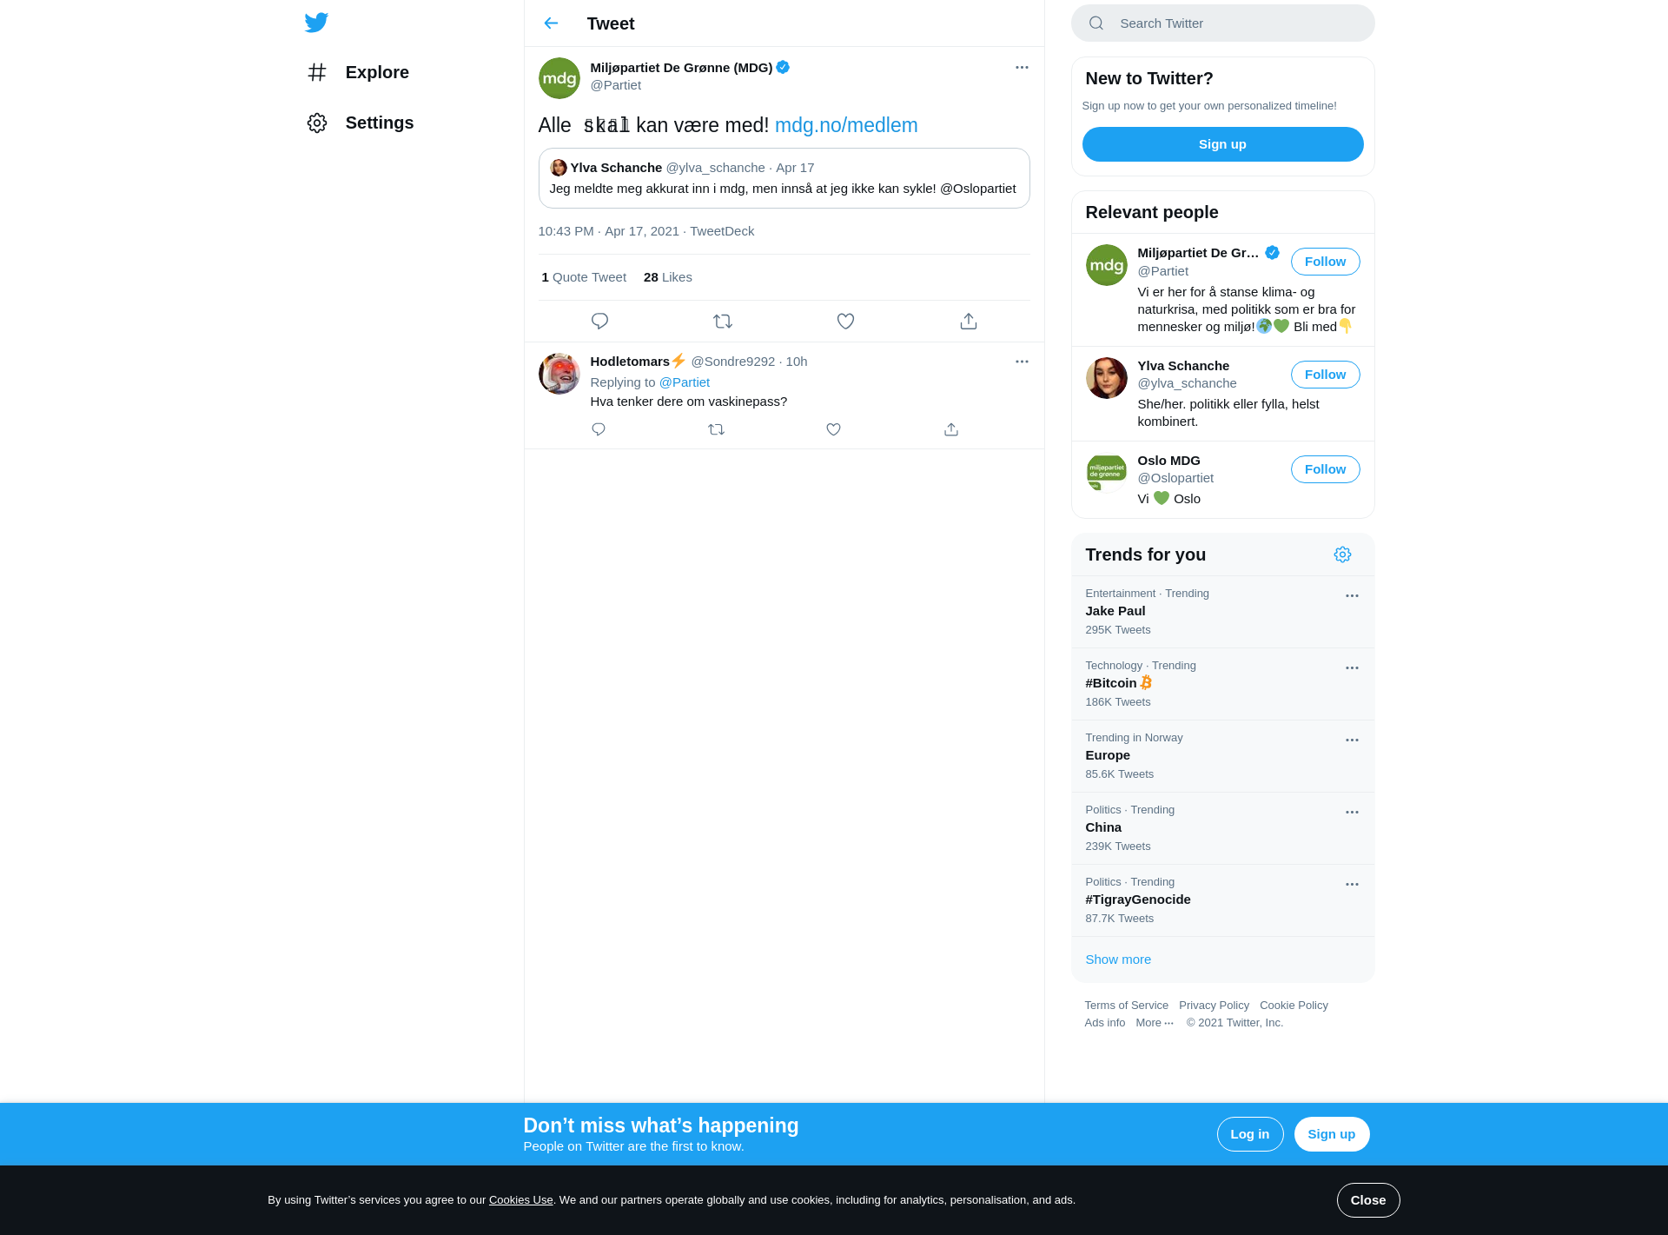Click the Search Twitter field
The image size is (1668, 1235).
point(1222,23)
